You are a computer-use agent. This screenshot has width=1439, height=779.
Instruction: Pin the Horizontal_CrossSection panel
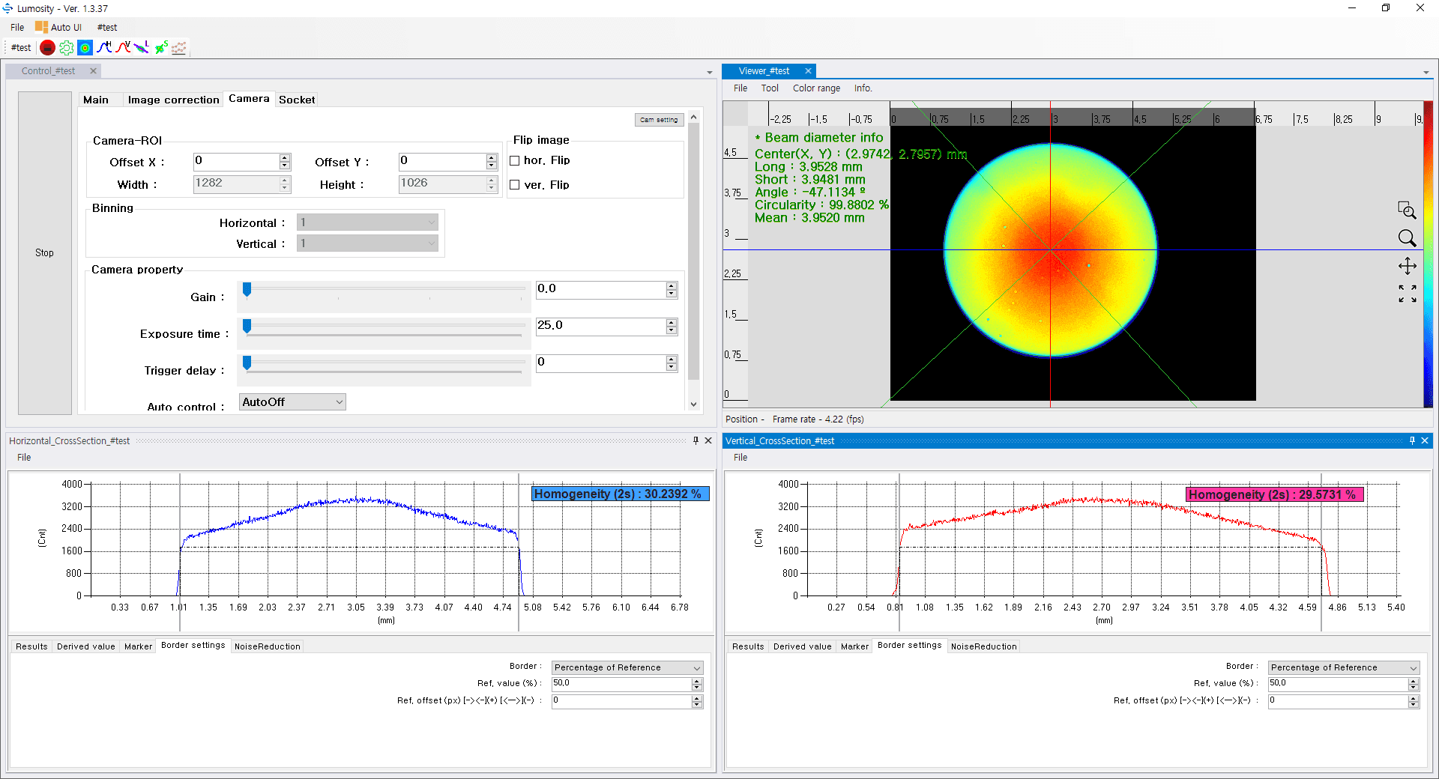coord(696,440)
